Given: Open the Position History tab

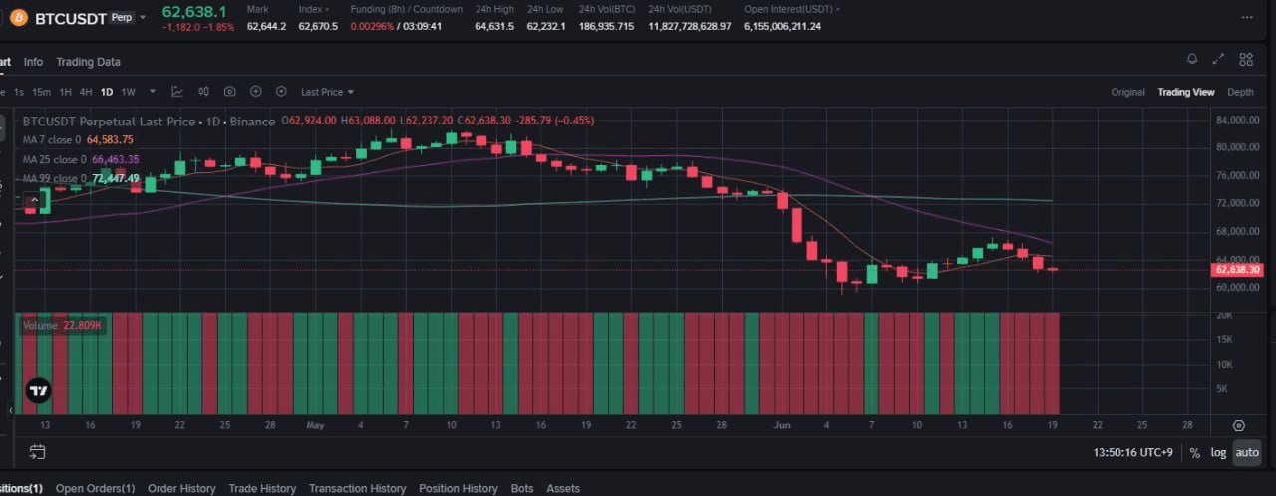Looking at the screenshot, I should (x=458, y=488).
